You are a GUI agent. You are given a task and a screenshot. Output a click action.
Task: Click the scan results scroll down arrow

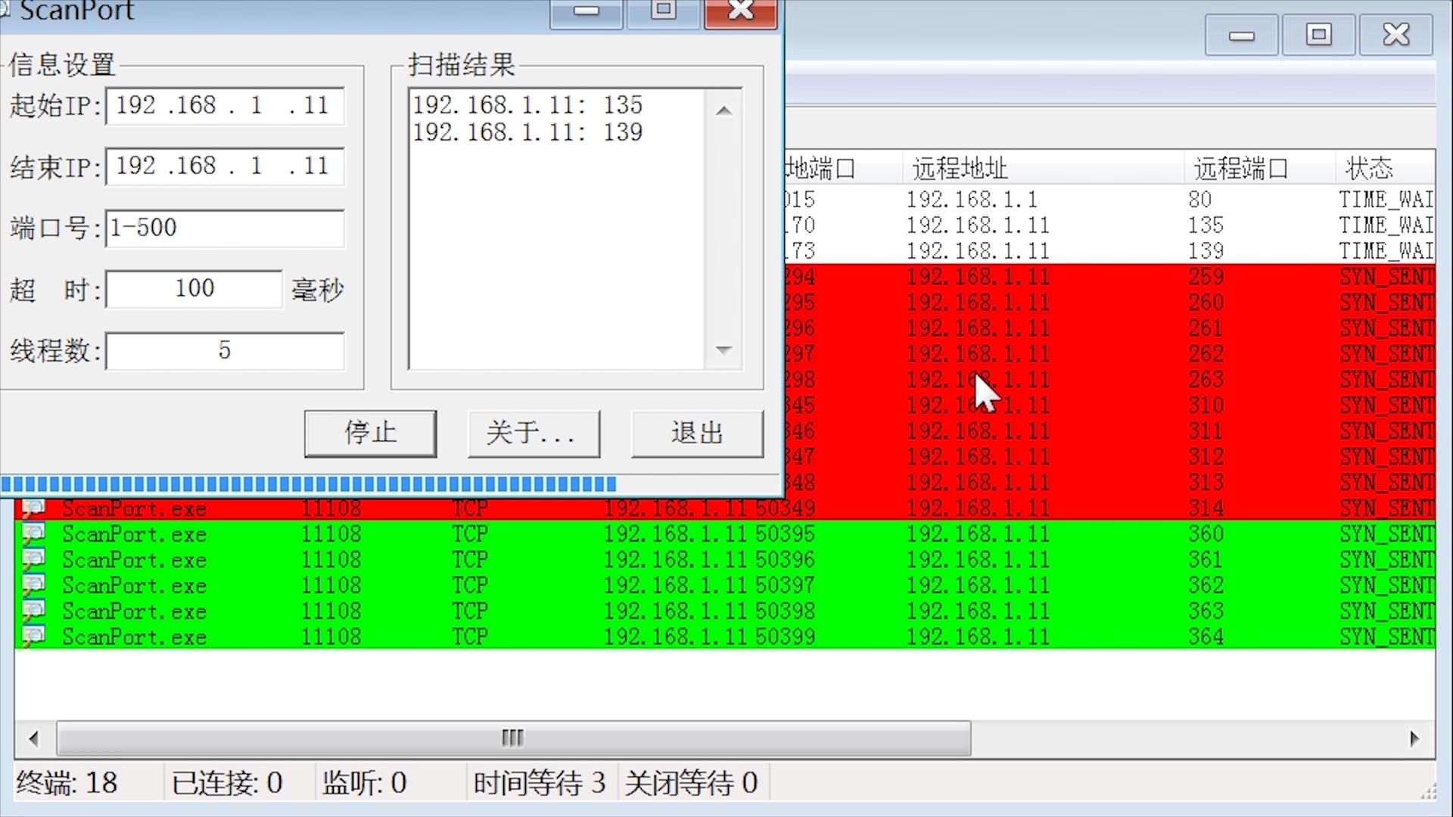point(723,349)
